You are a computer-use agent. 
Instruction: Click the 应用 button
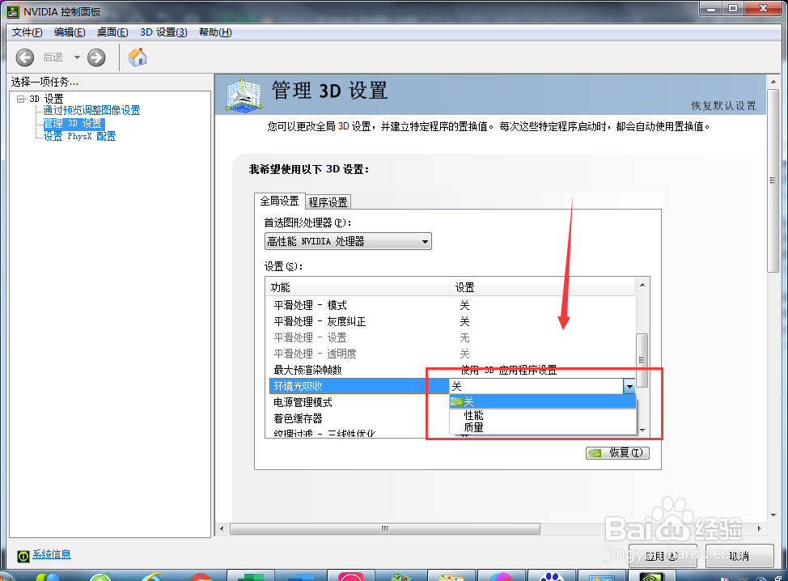[x=663, y=556]
